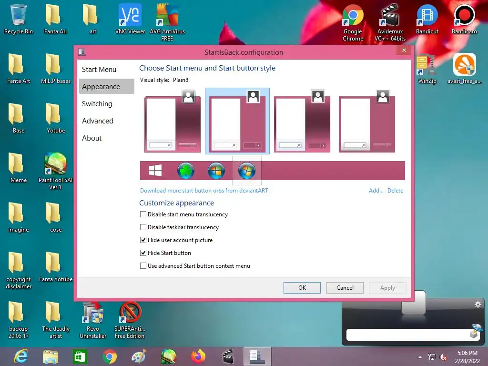The image size is (488, 366).
Task: Open the taskbar clock showing 5:06 PM
Action: (467, 356)
